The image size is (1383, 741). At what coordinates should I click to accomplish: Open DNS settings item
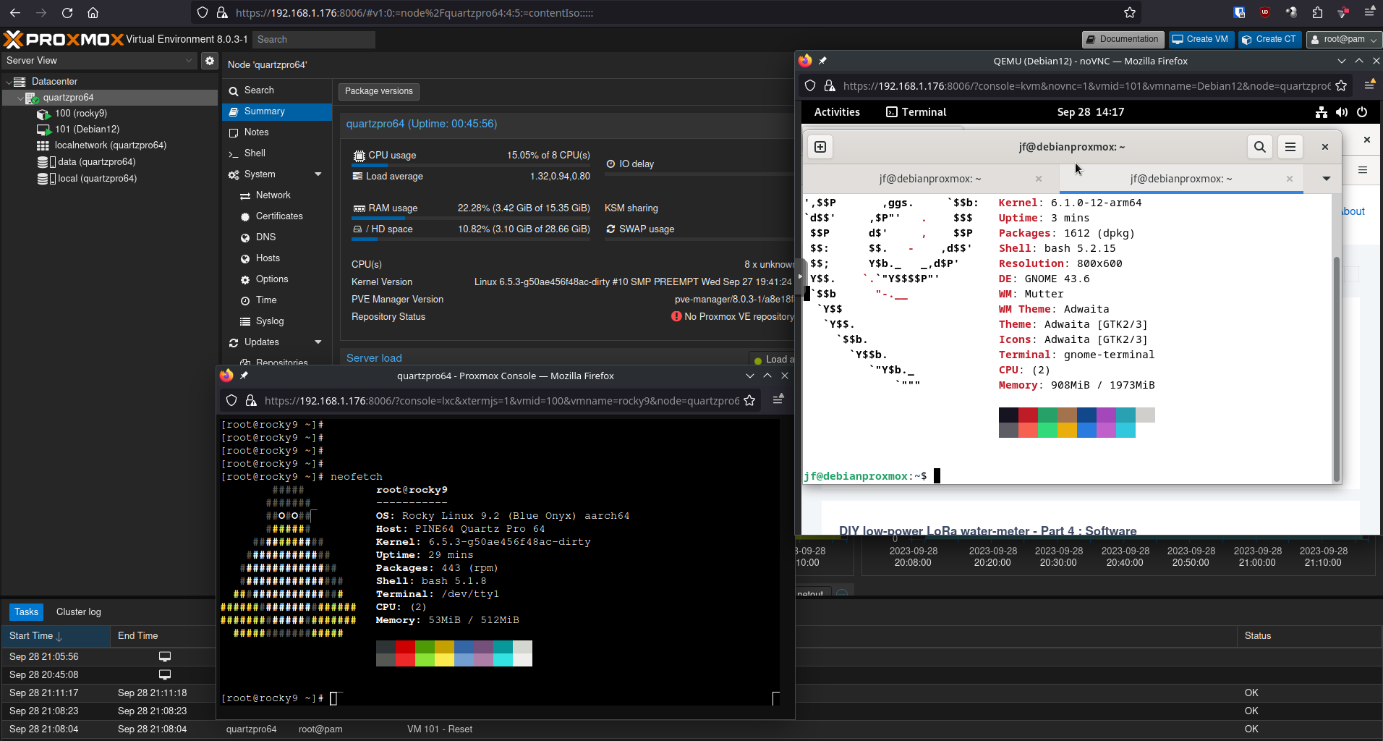point(277,237)
